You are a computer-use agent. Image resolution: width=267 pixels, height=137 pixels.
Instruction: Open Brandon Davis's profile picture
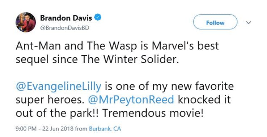(26, 22)
